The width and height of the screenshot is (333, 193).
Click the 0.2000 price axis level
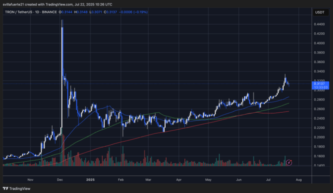point(319,137)
